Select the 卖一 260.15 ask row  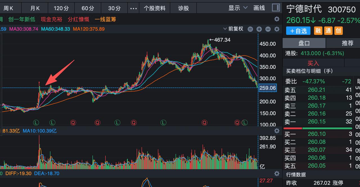318,122
